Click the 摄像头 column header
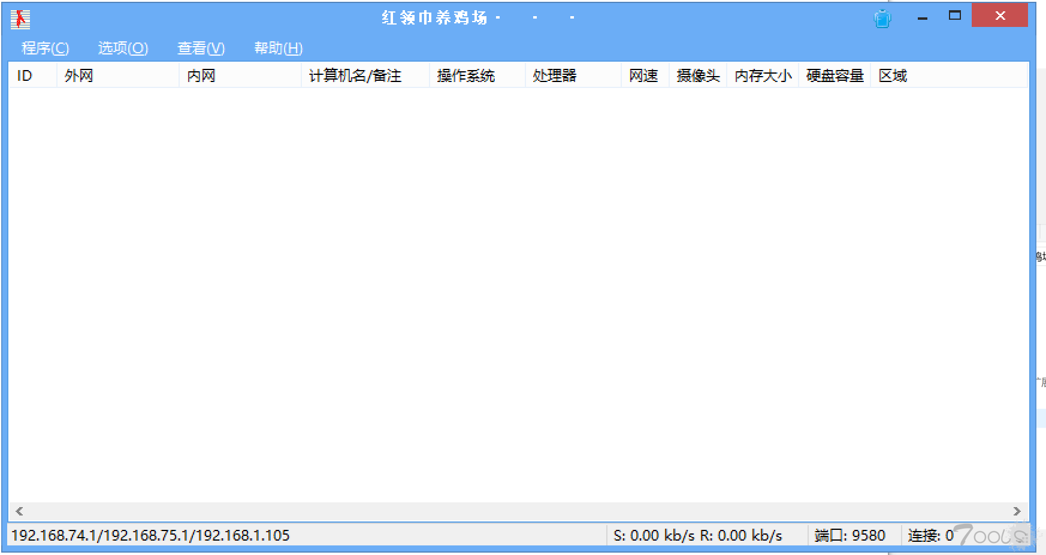This screenshot has height=555, width=1046. 697,76
